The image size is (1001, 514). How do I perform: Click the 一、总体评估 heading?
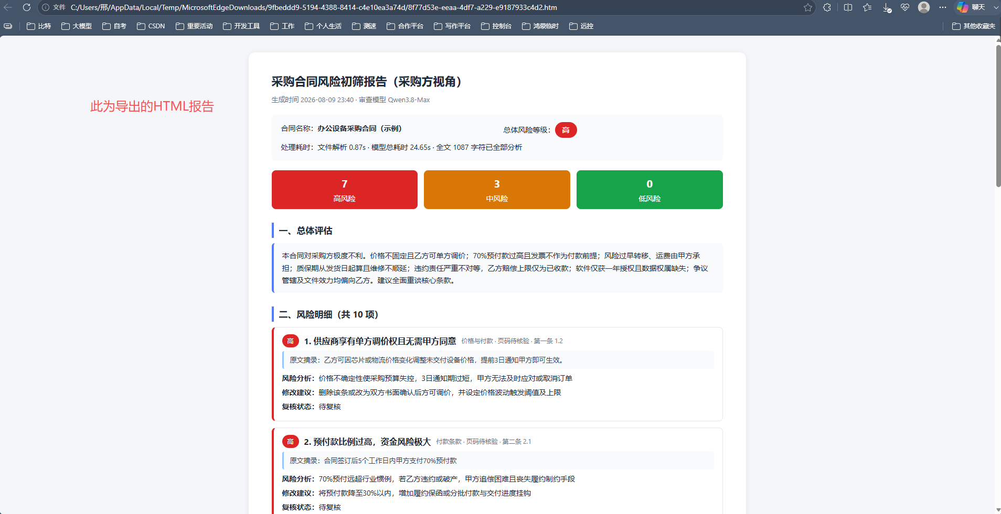(x=305, y=231)
